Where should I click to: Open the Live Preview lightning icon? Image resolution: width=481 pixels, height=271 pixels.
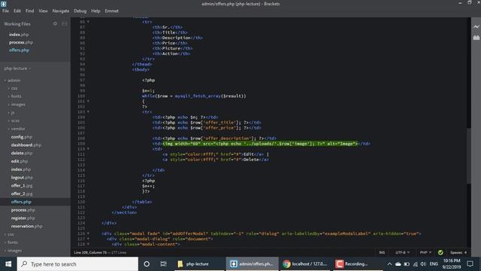476,27
